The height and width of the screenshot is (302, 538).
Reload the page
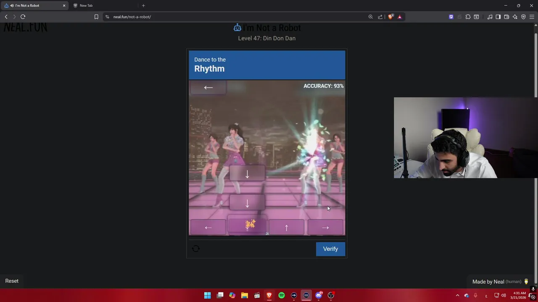(23, 17)
